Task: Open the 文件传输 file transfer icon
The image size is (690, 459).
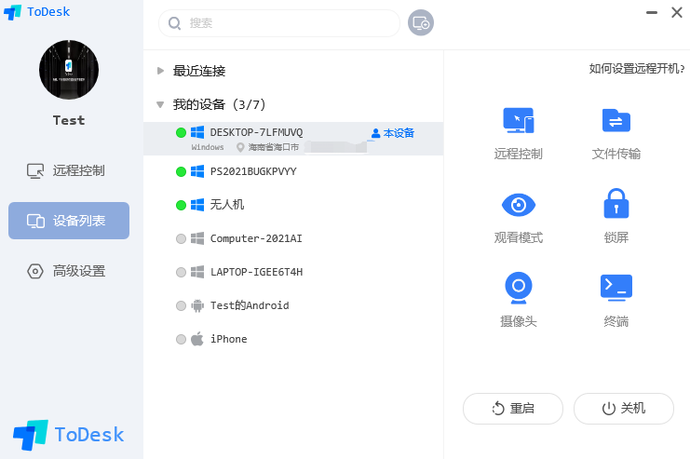Action: coord(616,121)
